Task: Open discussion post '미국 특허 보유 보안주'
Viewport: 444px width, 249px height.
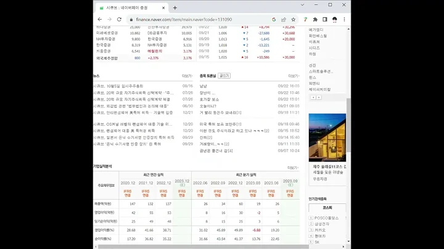Action: tap(220, 124)
